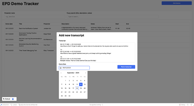Click the Presenter column header
The width and height of the screenshot is (194, 106).
(x=47, y=24)
